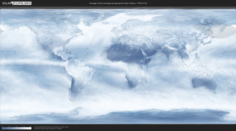Click the shaded eclipse visibility region on the map
The image size is (236, 131).
tap(214, 30)
